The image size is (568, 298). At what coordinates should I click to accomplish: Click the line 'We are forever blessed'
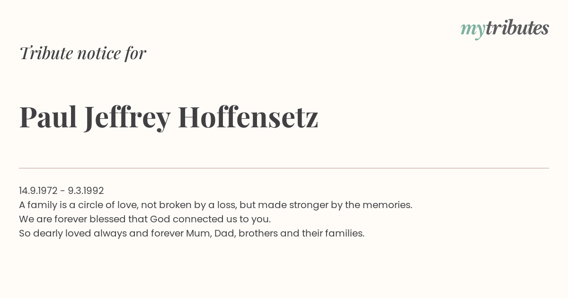pos(145,219)
